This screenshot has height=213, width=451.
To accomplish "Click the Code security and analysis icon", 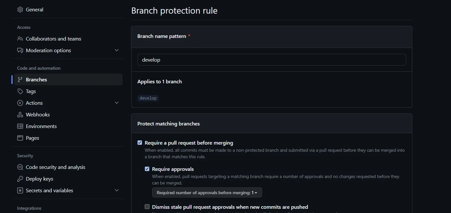I will pyautogui.click(x=20, y=167).
